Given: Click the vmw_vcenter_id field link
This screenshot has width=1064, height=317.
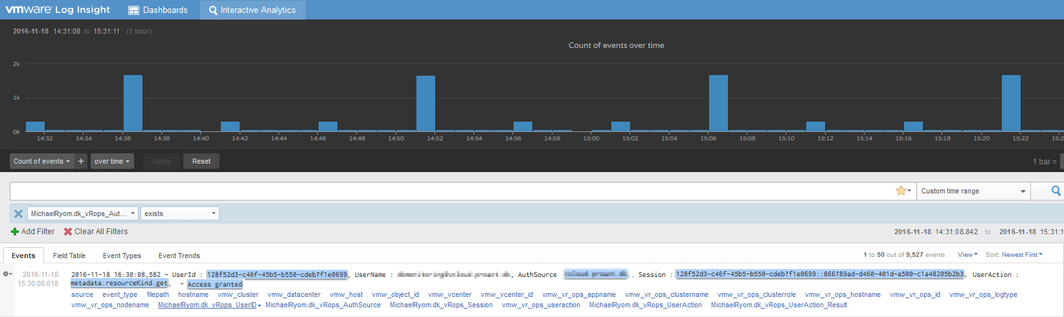Looking at the screenshot, I should [507, 295].
